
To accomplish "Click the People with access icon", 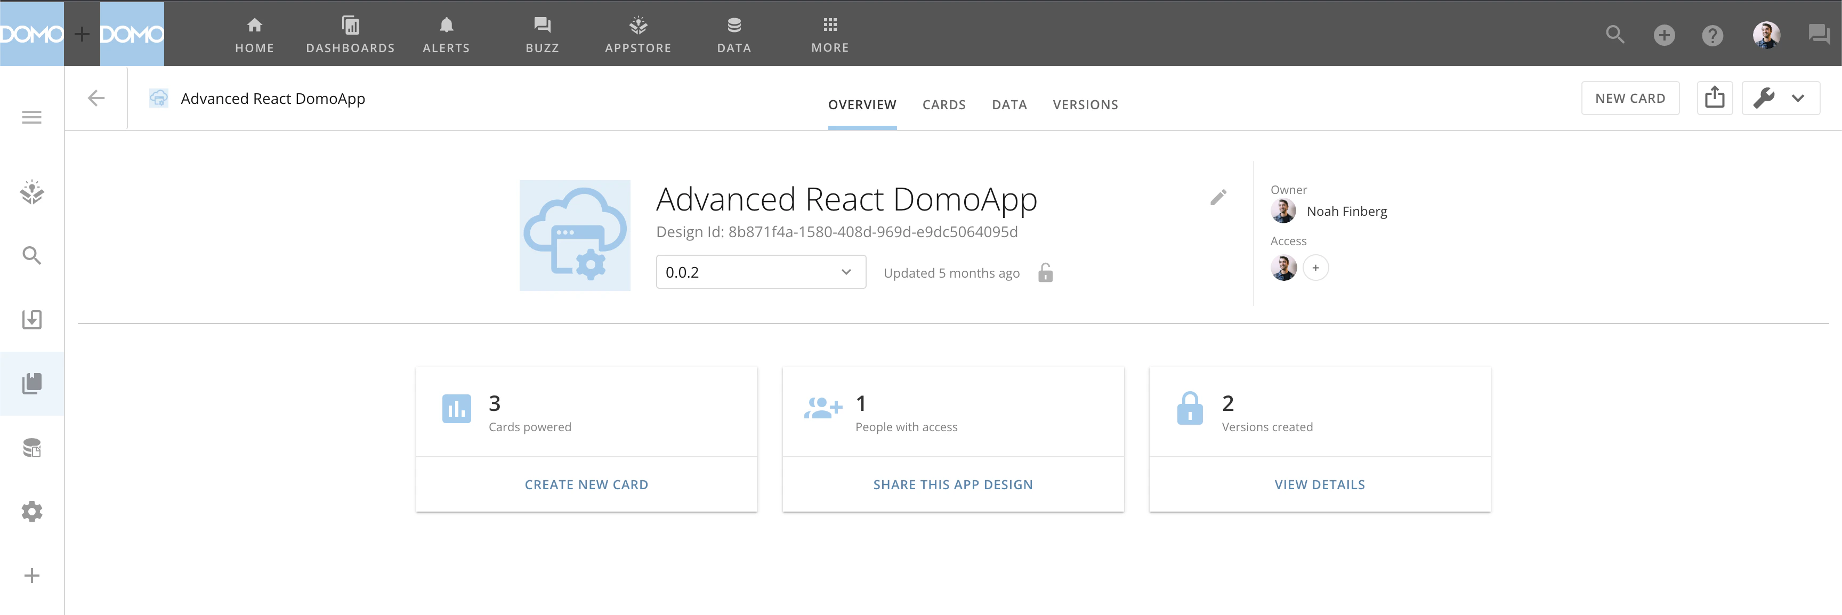I will pyautogui.click(x=823, y=408).
